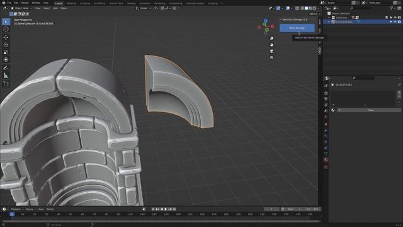Choose the Move tool in the toolbar
Screen dimensions: 403x227
(6, 37)
